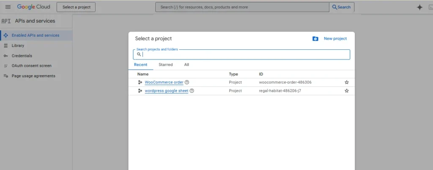This screenshot has height=170, width=433.
Task: Open the wordpress google sheet project link
Action: pos(167,91)
